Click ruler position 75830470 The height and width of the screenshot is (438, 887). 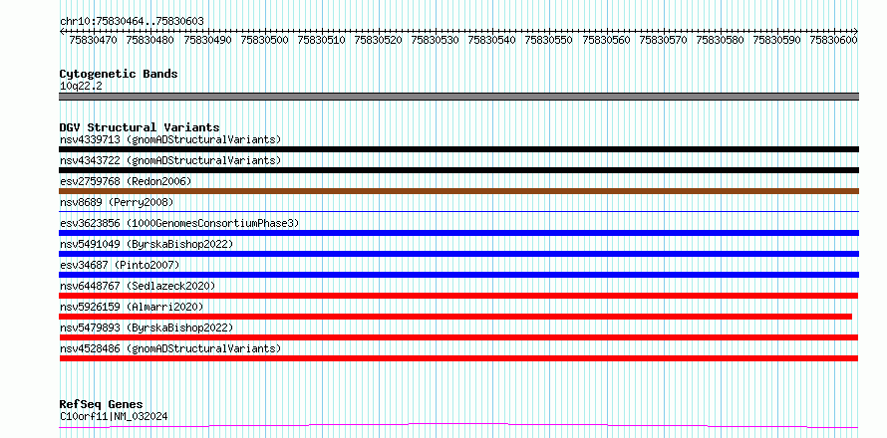point(94,40)
